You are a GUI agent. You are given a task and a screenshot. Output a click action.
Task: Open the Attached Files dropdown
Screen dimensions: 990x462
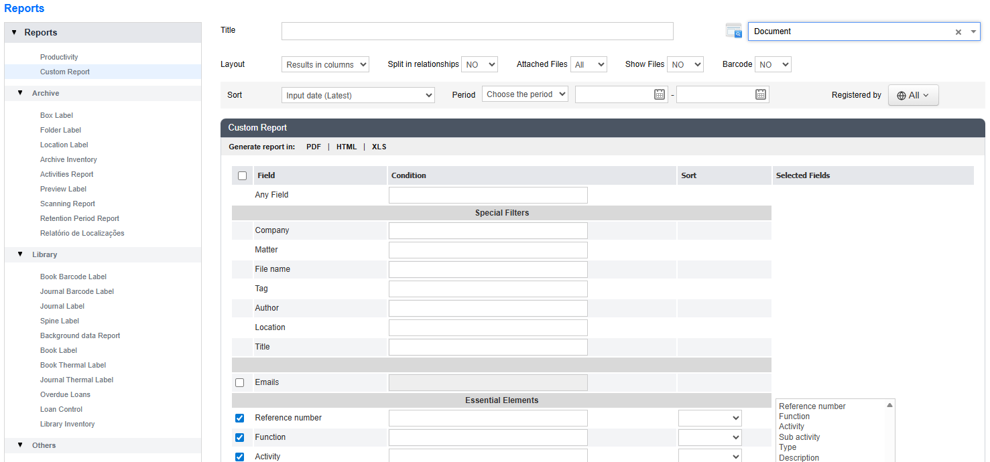click(x=589, y=64)
